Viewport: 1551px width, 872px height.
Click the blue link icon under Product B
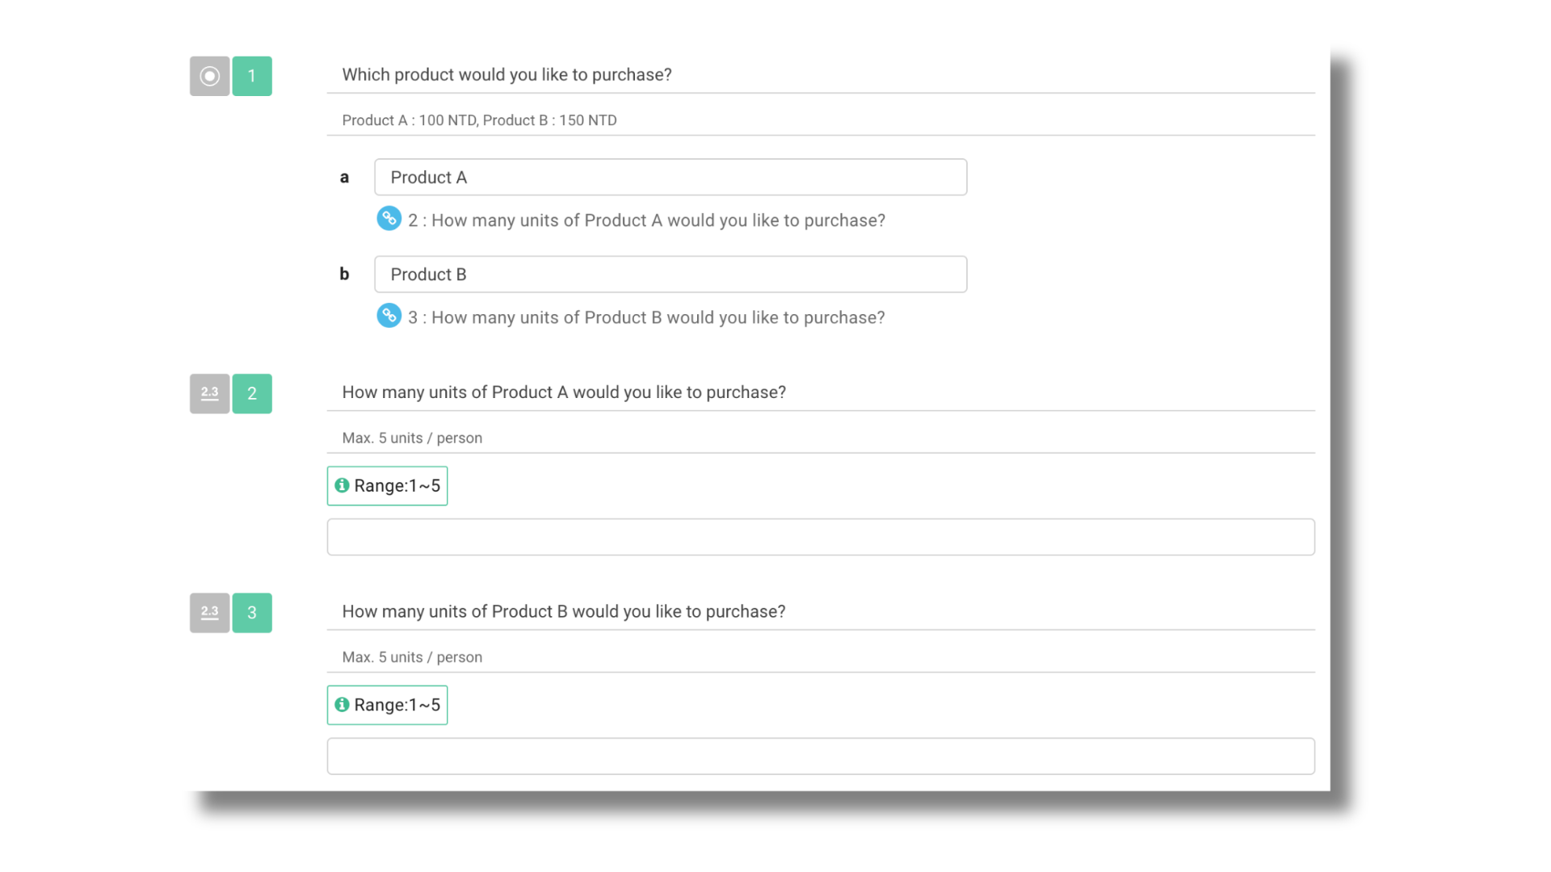[x=389, y=316]
